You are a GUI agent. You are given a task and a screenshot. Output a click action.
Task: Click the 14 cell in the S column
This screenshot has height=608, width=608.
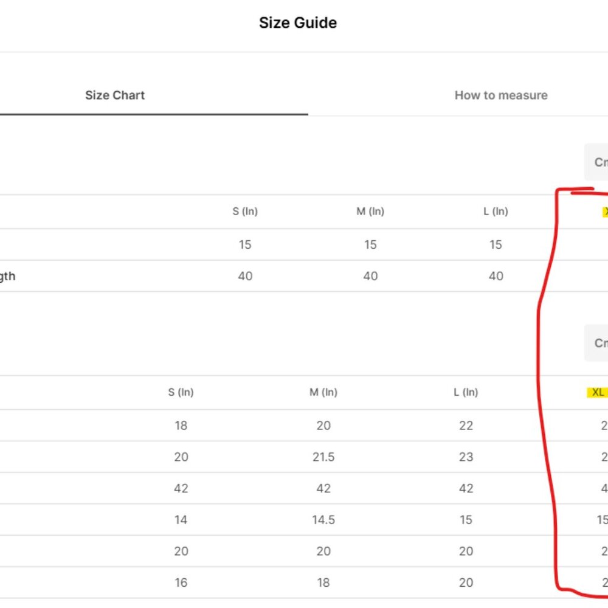click(181, 520)
